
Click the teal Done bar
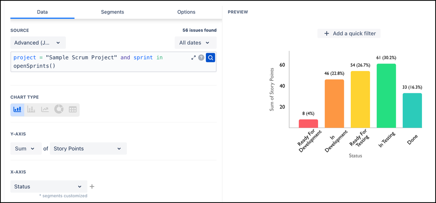point(412,110)
